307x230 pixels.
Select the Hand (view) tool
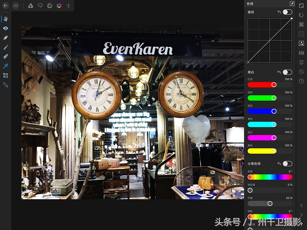[6, 19]
